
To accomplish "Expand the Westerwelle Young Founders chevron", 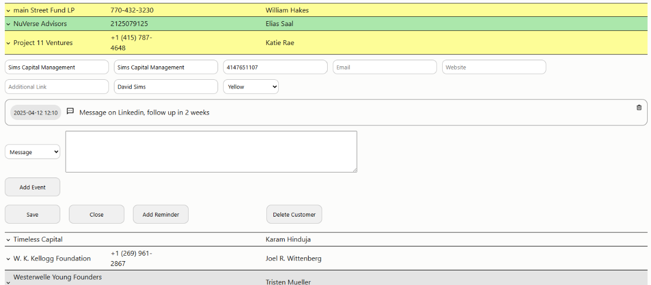I will (x=8, y=282).
